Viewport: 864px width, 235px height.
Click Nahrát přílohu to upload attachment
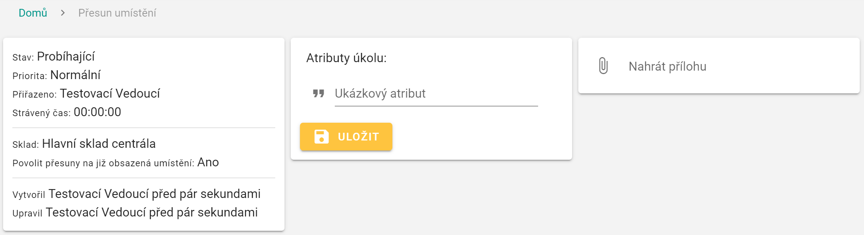tap(667, 66)
